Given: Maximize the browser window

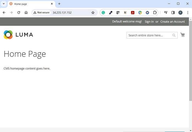Looking at the screenshot, I should pyautogui.click(x=178, y=4).
